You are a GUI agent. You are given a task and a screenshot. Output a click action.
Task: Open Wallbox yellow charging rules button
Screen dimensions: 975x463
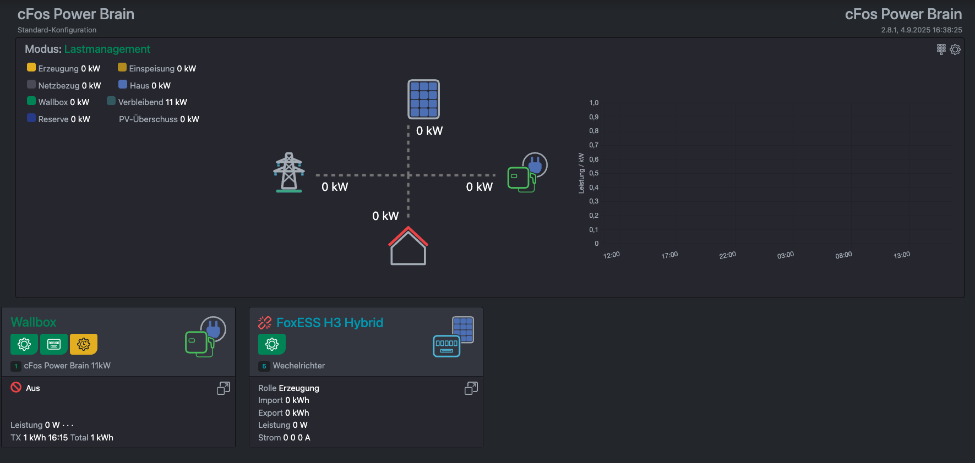[84, 344]
